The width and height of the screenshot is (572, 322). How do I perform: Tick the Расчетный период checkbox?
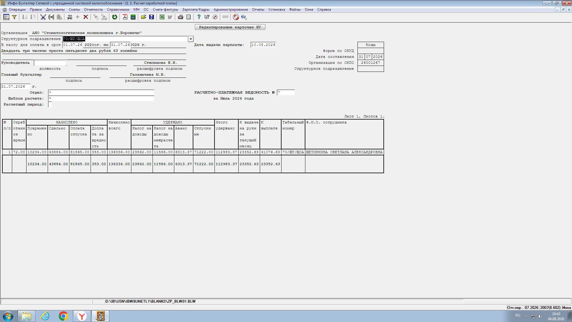(50, 104)
